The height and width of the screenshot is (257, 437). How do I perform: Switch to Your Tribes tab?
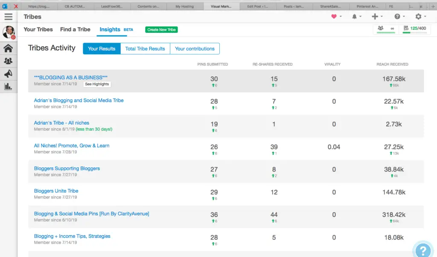[x=38, y=29]
